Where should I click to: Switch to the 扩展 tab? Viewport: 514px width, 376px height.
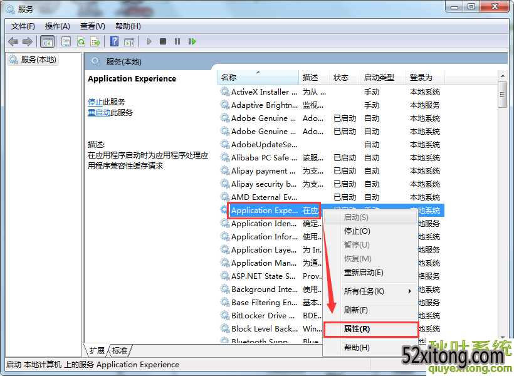coord(97,351)
